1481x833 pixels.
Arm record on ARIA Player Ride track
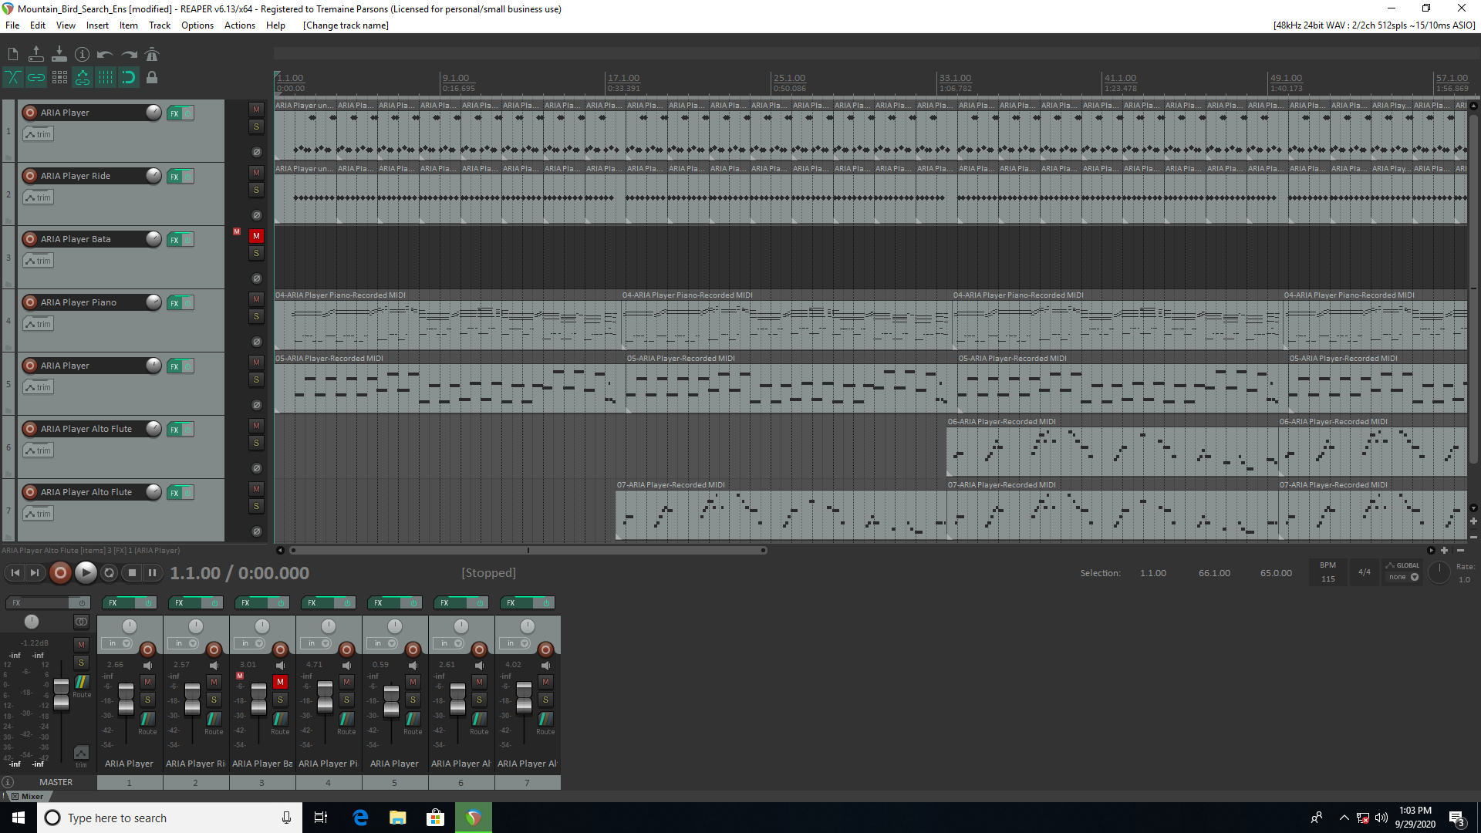30,176
